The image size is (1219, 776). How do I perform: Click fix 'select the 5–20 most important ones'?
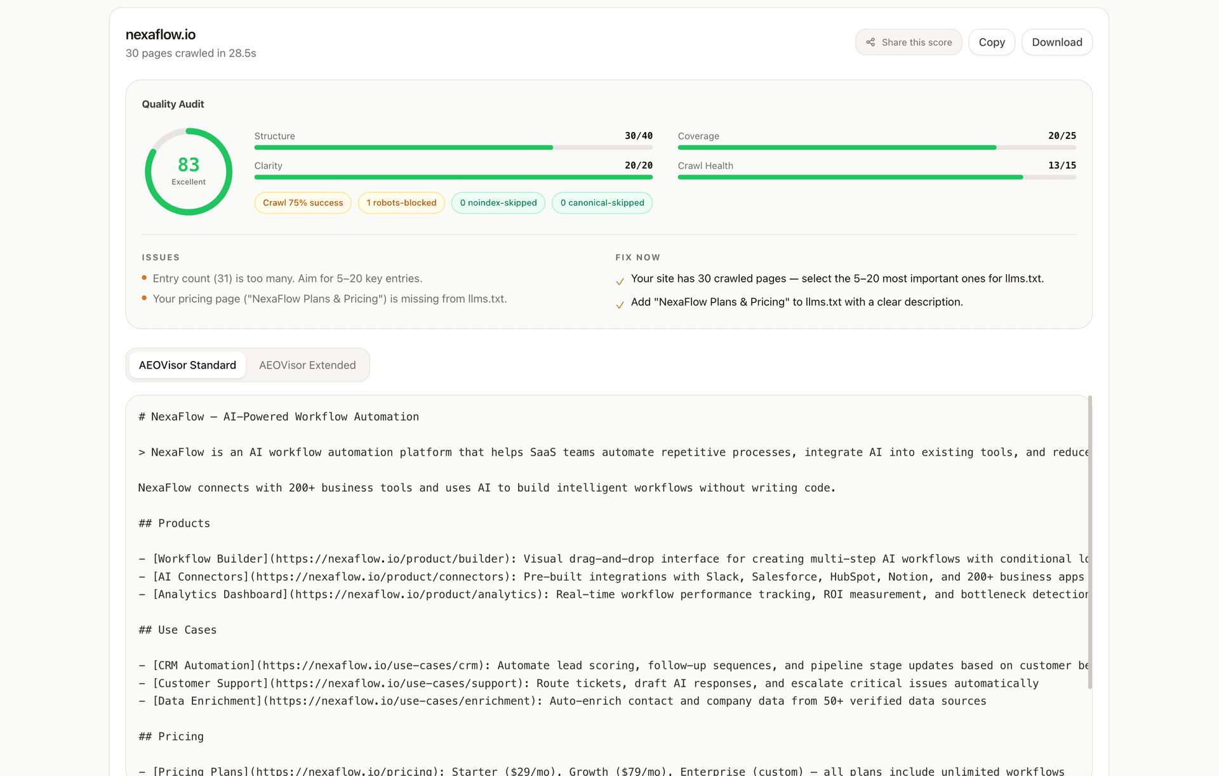[837, 279]
